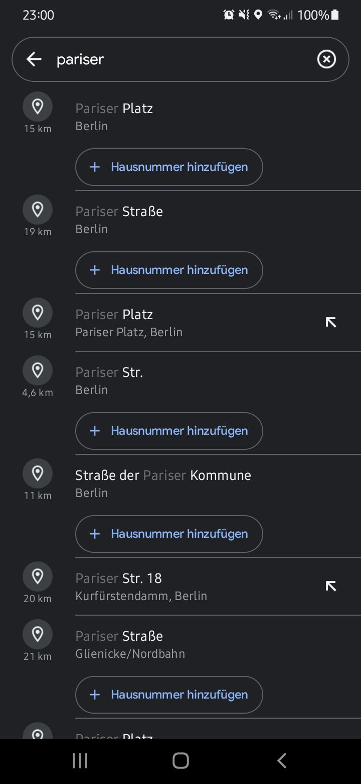Tap pin icon for Straße der Pariser Kommune
Screen dimensions: 361x784
[x=38, y=473]
